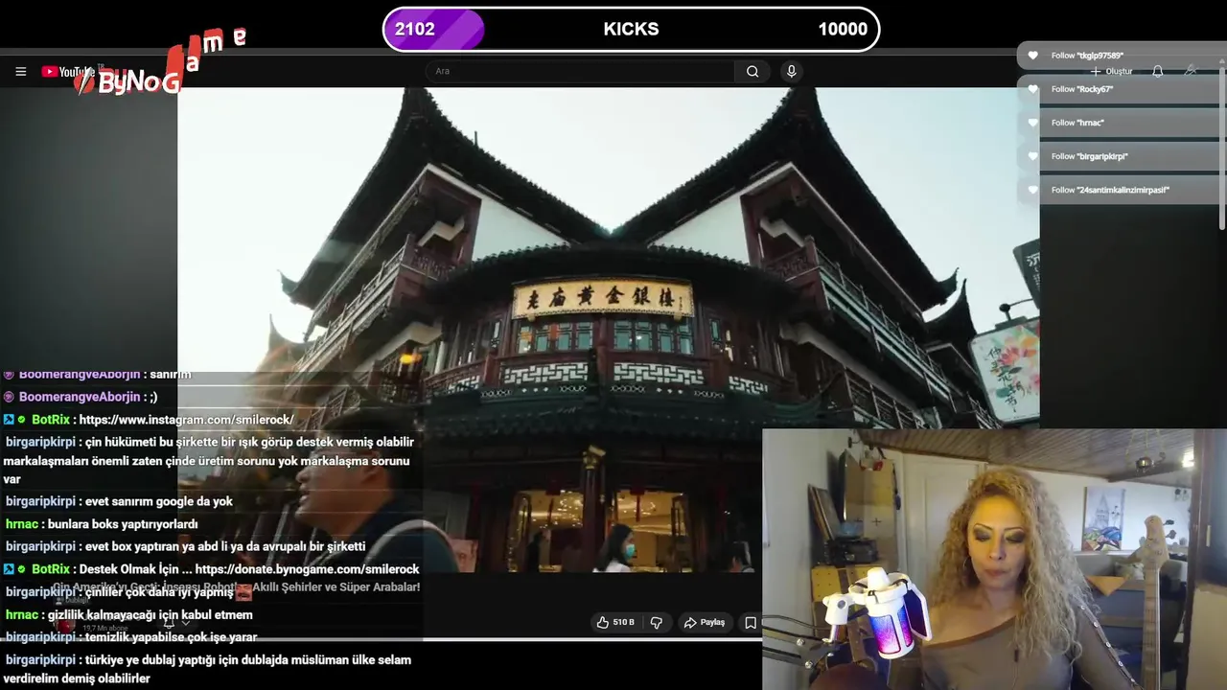The image size is (1227, 690).
Task: Open the donate.bynogame.com/smilerock chat link
Action: pyautogui.click(x=307, y=569)
